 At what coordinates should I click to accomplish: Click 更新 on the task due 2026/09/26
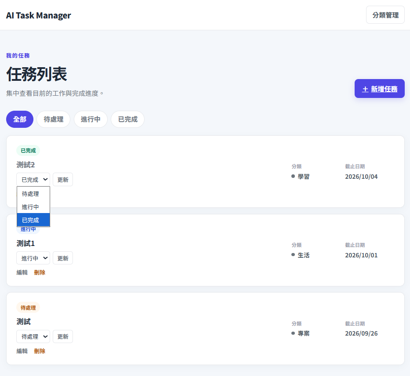[x=63, y=336]
